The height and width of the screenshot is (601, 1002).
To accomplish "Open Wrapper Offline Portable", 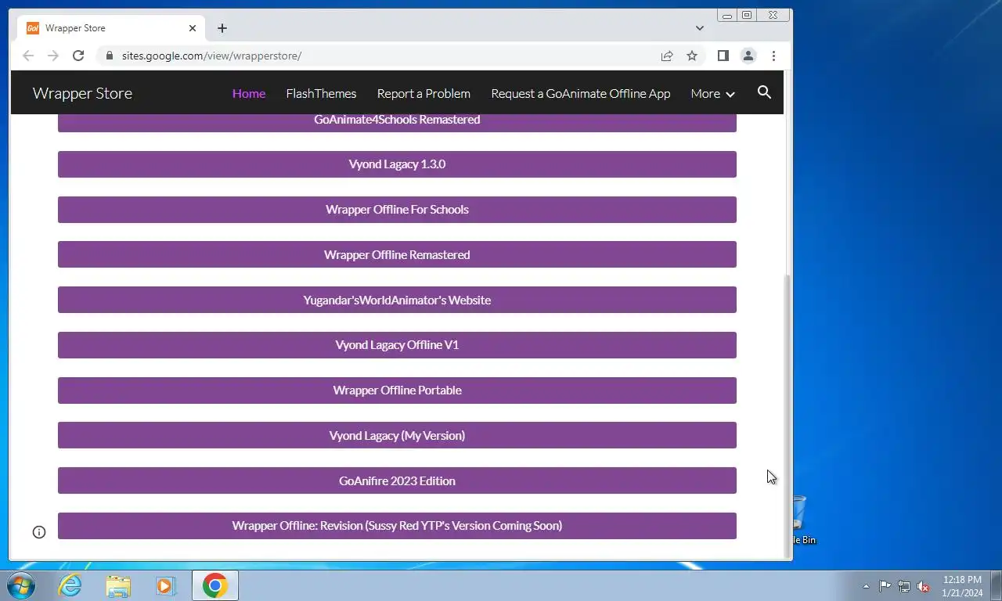I will [397, 390].
